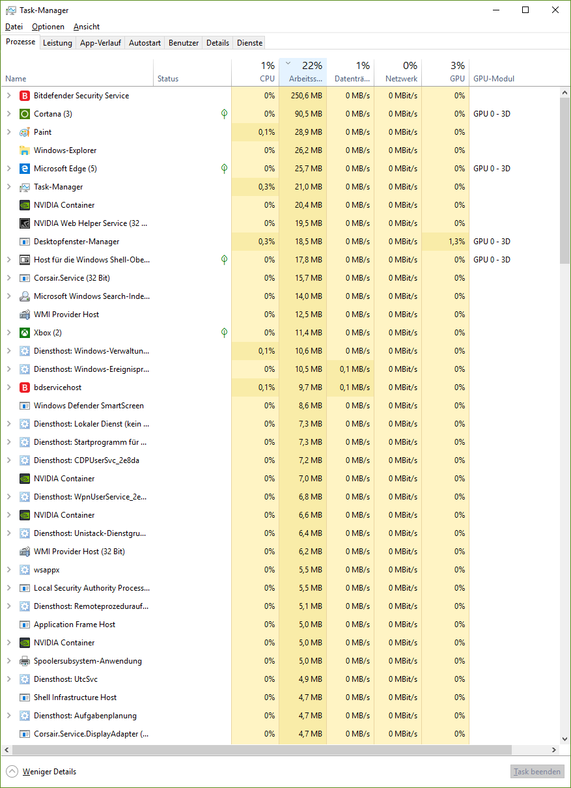The image size is (571, 788).
Task: Expand the Cortana (3) process group
Action: [8, 114]
